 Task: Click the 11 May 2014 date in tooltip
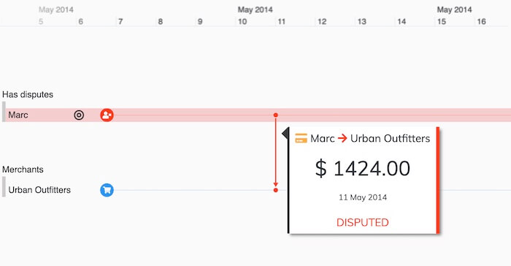(x=363, y=197)
